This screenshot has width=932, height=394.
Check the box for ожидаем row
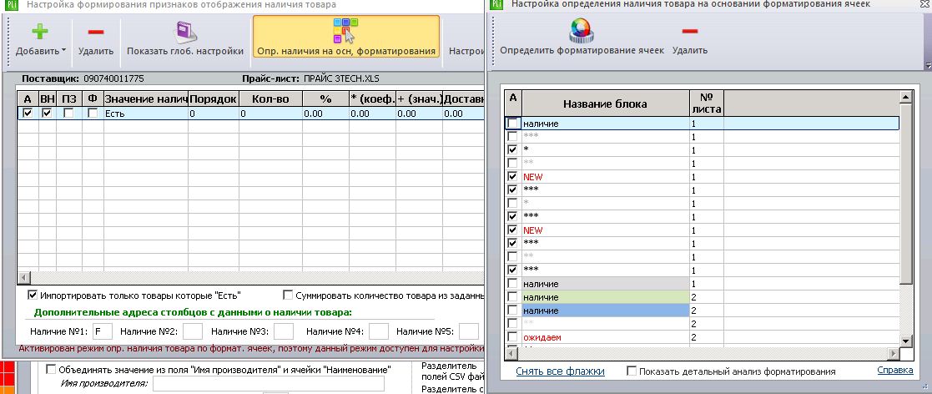[512, 337]
